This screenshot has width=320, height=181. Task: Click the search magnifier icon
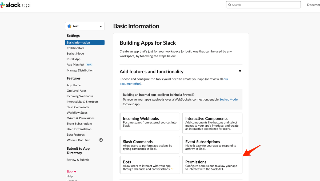[230, 5]
